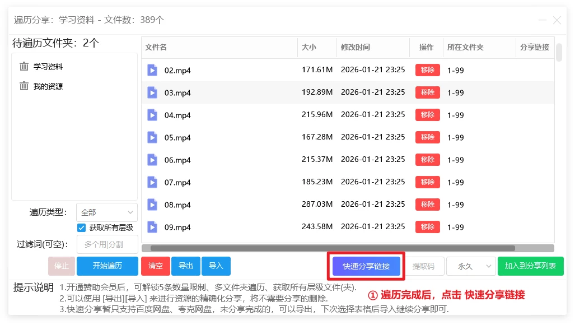Click the video file icon for 05.mp4
The height and width of the screenshot is (325, 575).
point(152,137)
